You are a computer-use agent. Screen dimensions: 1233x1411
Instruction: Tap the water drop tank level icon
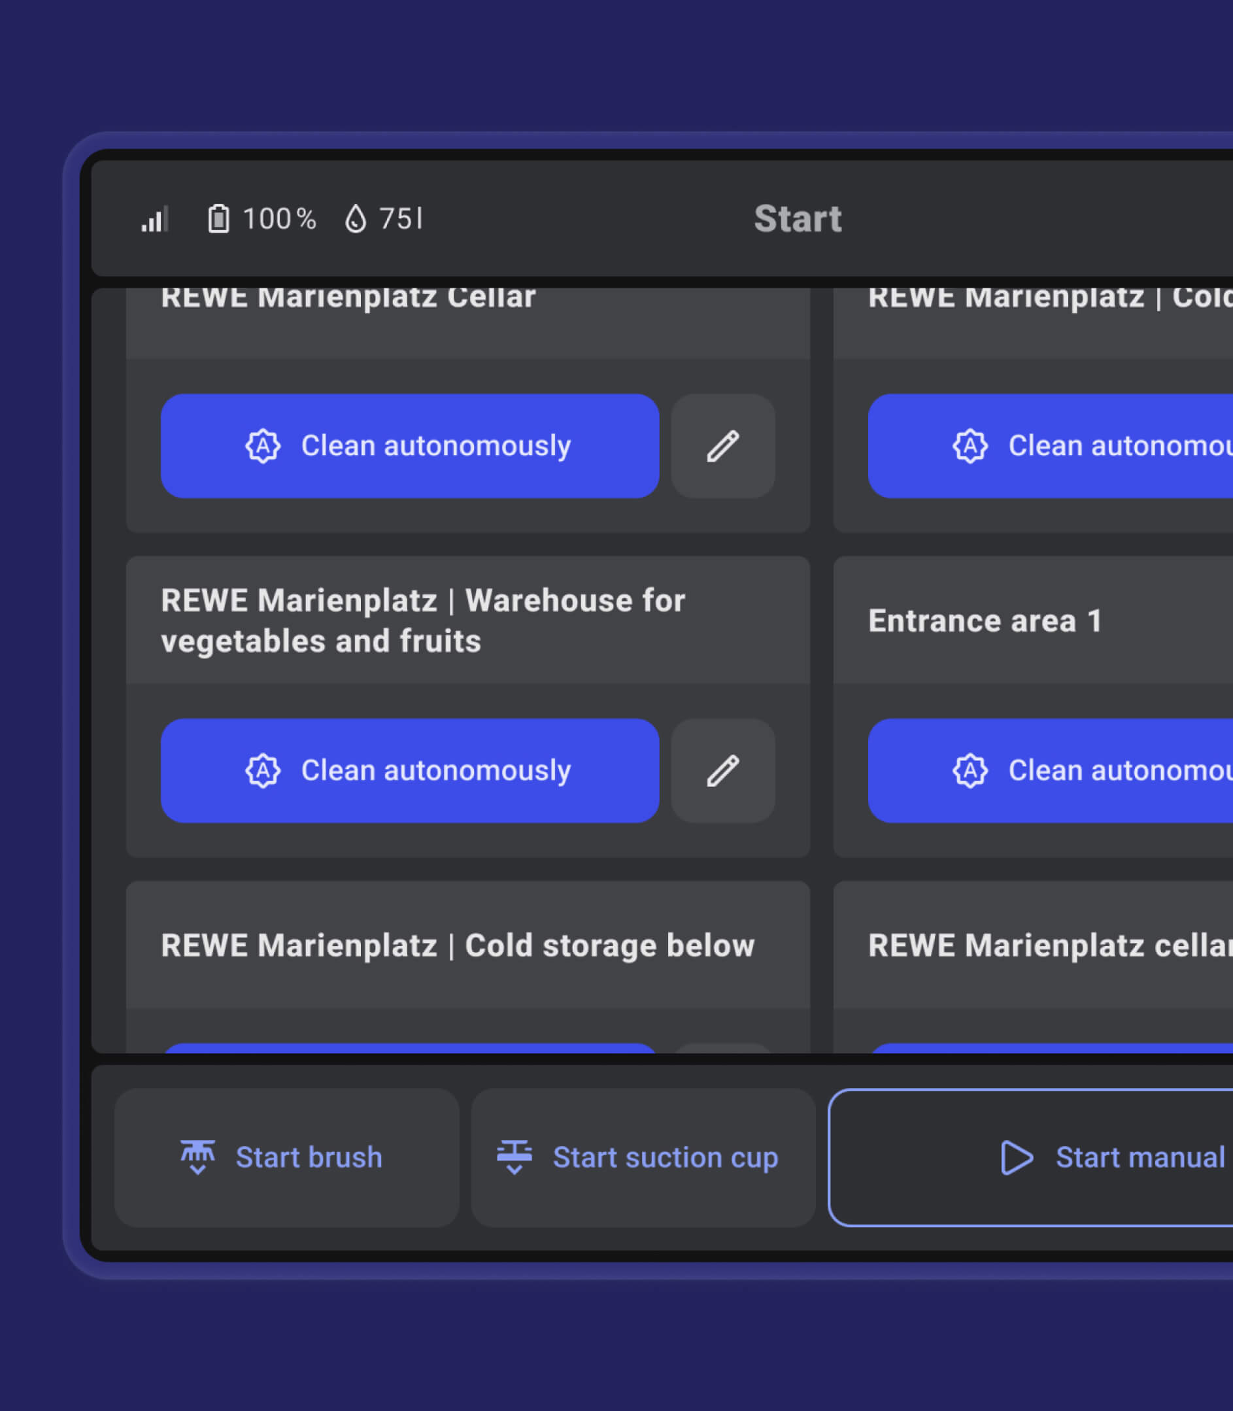[356, 219]
